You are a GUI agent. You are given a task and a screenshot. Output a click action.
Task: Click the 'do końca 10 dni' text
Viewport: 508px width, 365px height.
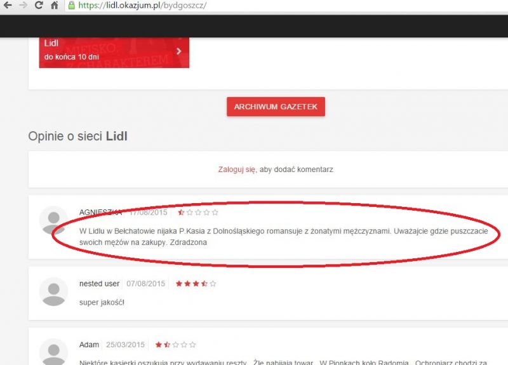pos(72,57)
